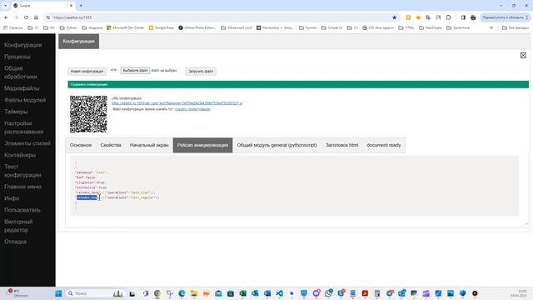Switch to the Начальный экран tab
Image resolution: width=533 pixels, height=300 pixels.
click(149, 145)
